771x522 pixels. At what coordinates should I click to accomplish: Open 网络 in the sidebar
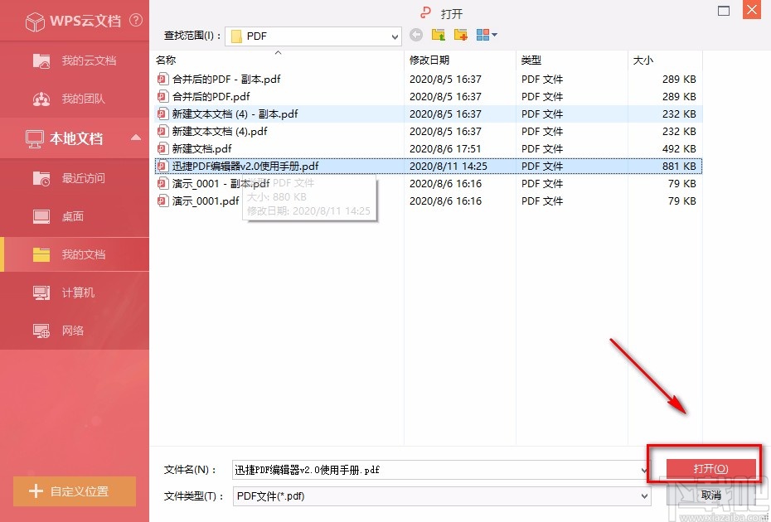(73, 331)
